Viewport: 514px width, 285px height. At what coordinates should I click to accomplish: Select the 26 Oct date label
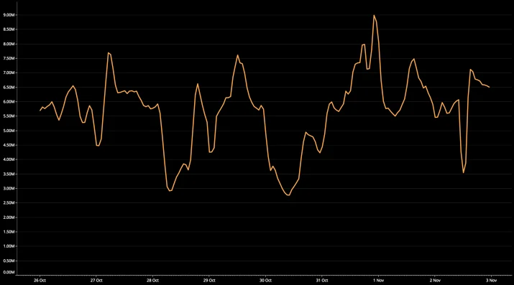tap(40, 281)
